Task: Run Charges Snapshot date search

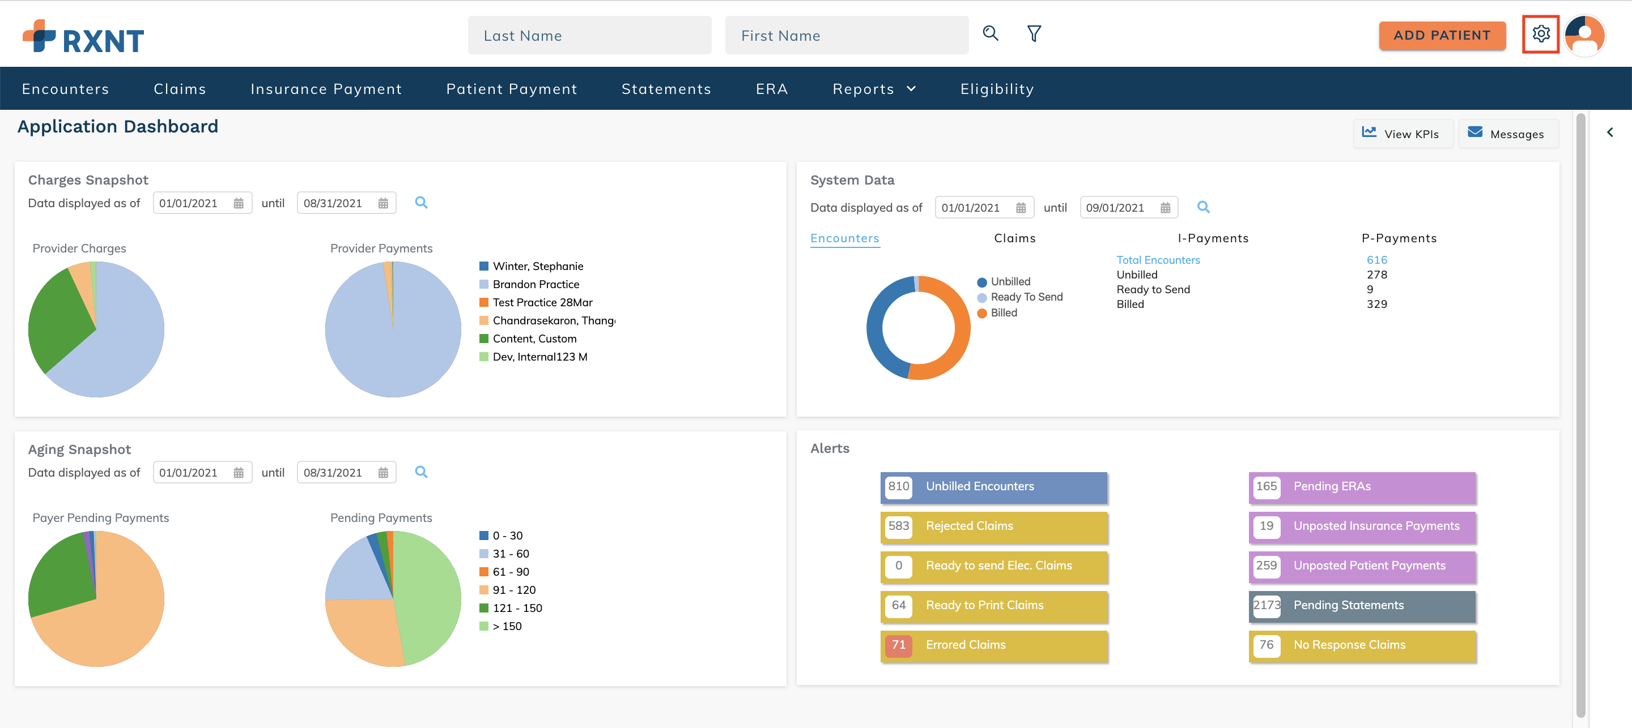Action: 420,203
